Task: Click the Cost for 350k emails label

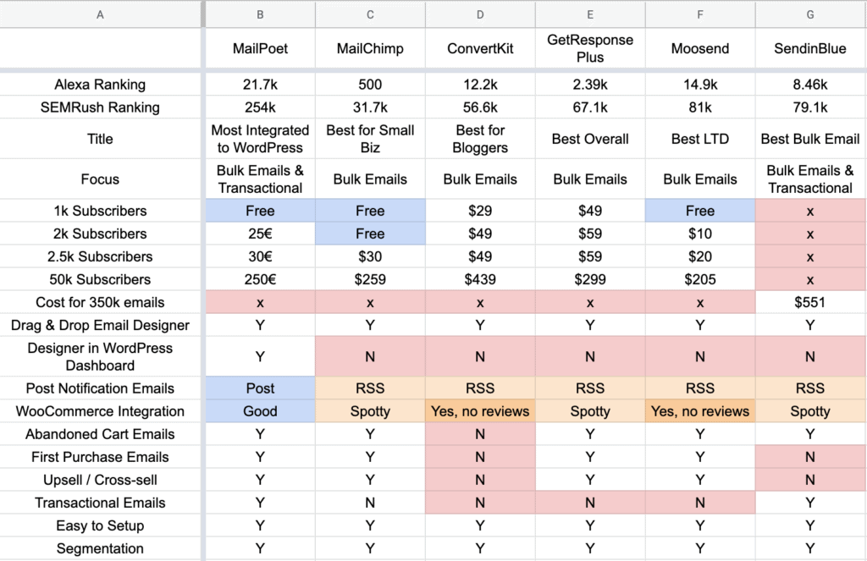Action: [100, 302]
